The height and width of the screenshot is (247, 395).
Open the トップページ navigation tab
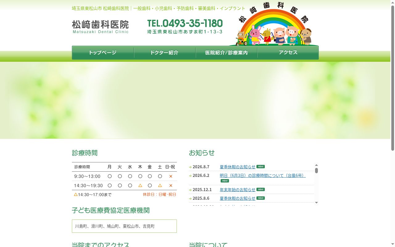pos(103,52)
